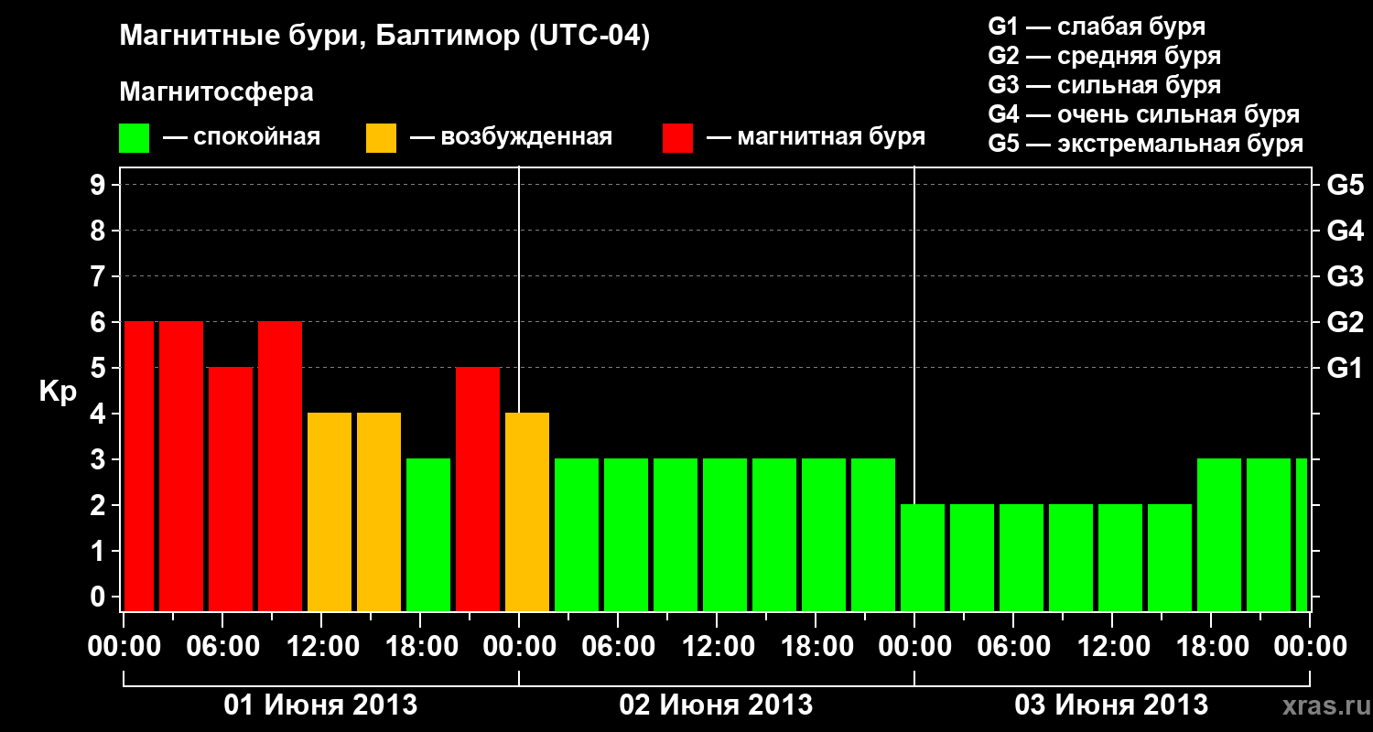
Task: Click the red magnetic storm legend swatch
Action: [x=677, y=138]
